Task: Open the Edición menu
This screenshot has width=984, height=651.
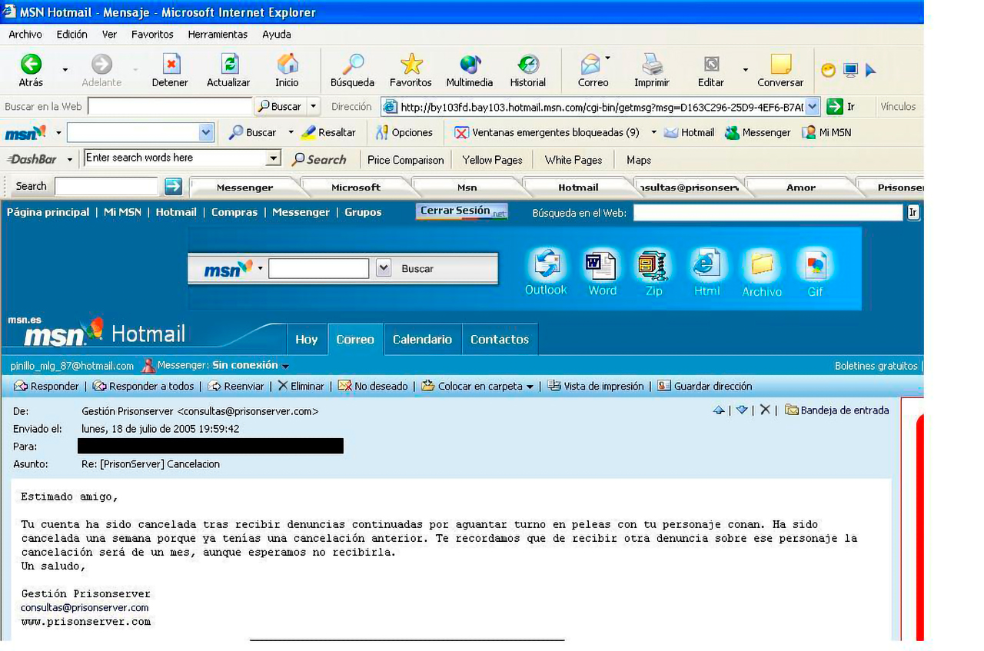Action: point(72,35)
